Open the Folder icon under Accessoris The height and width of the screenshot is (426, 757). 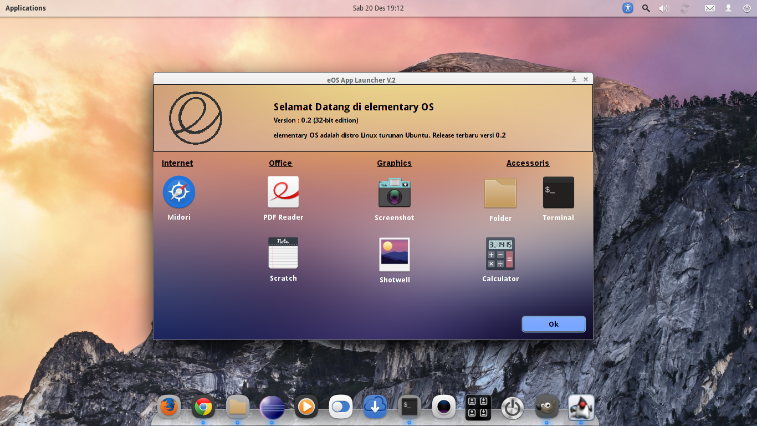tap(500, 193)
